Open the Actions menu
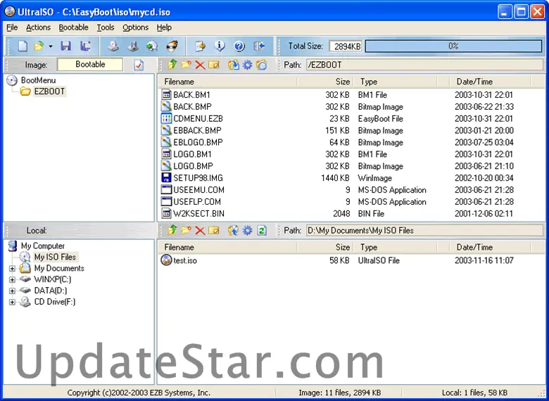The width and height of the screenshot is (549, 401). [x=38, y=27]
